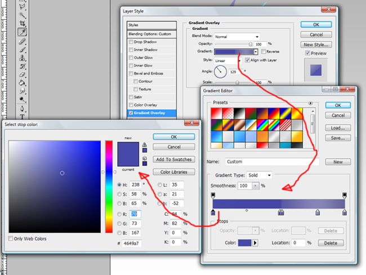Enable the Drop Shadow checkbox
366x275 pixels.
tap(131, 42)
